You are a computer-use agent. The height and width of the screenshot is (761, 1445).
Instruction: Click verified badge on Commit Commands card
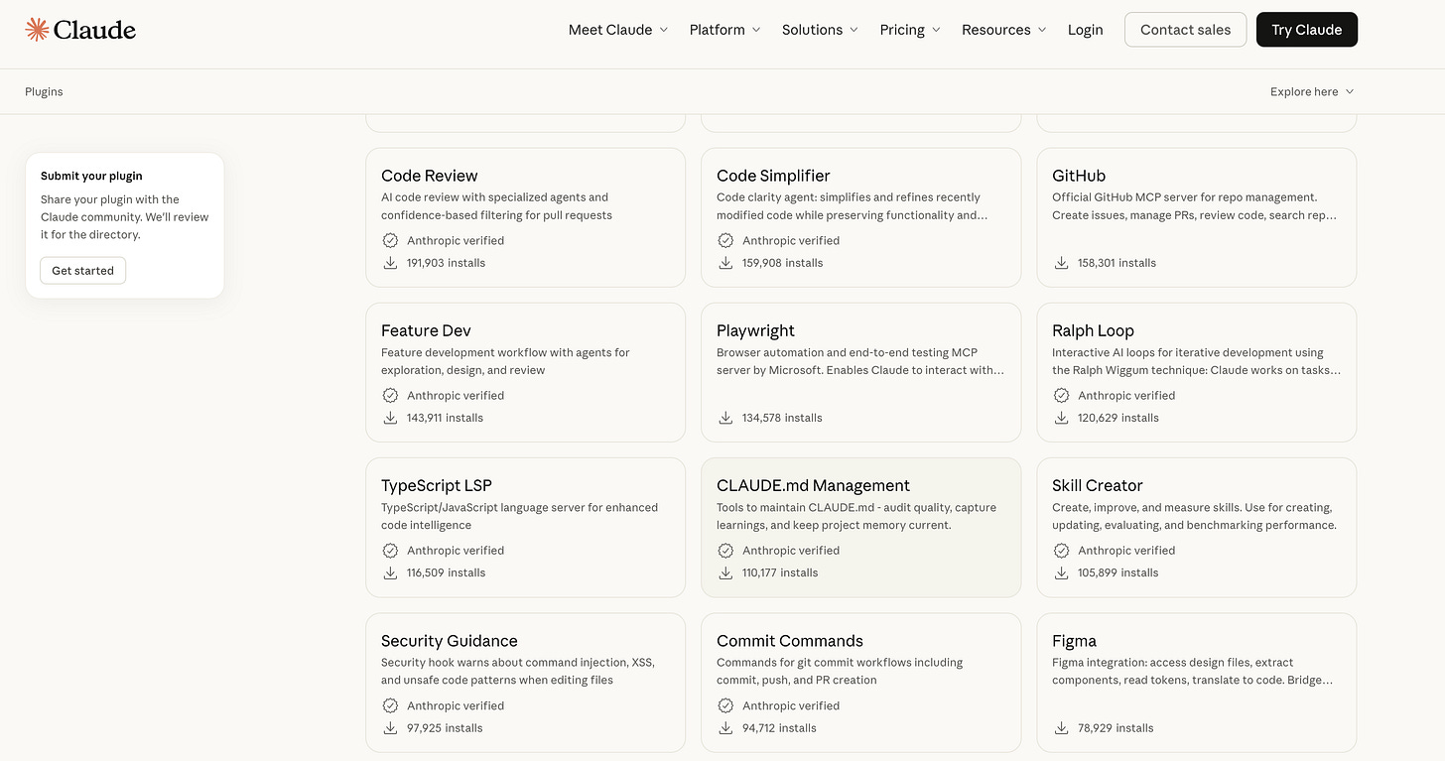click(x=725, y=705)
